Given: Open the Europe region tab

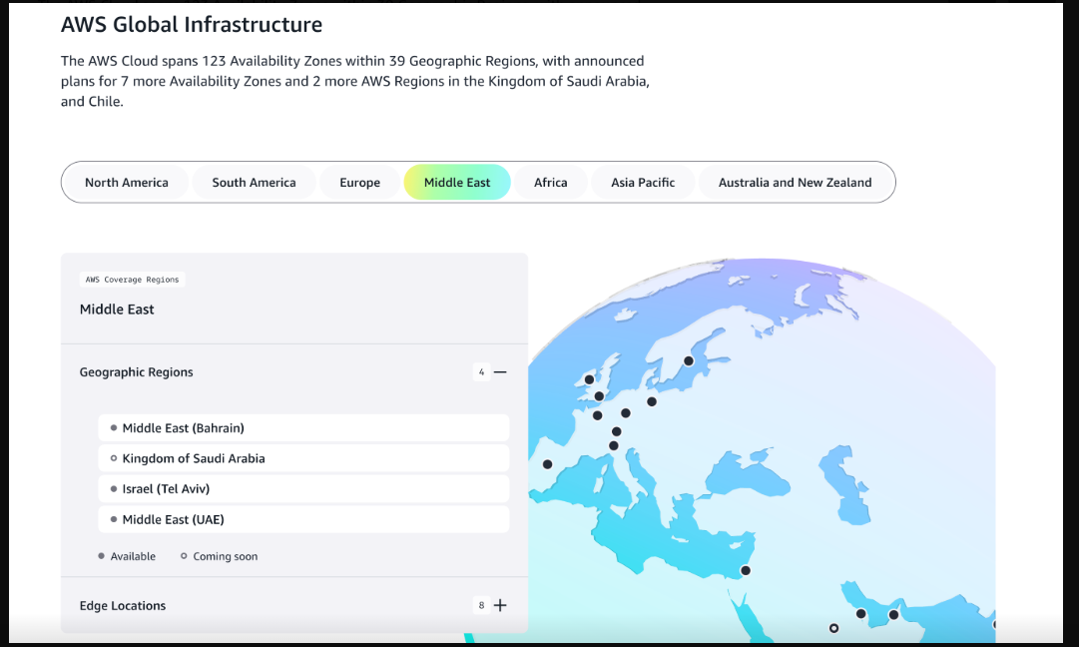Looking at the screenshot, I should 359,183.
